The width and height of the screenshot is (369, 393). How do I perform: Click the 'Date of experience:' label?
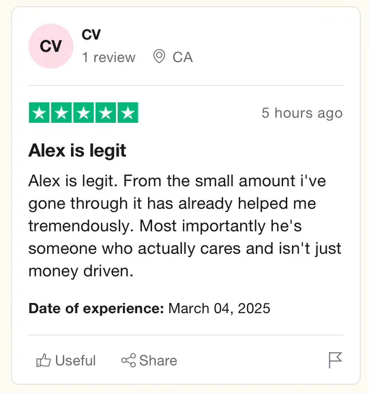click(x=96, y=308)
